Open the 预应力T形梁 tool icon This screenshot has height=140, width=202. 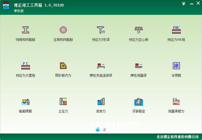click(x=101, y=30)
